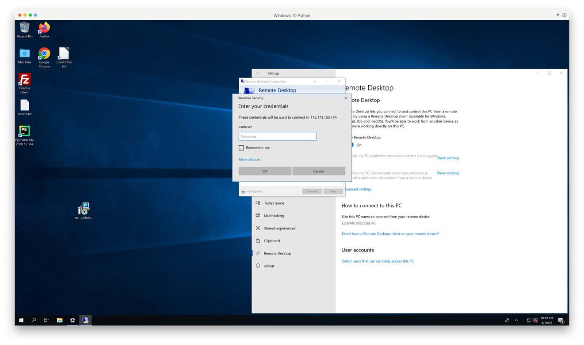
Task: Open VM window settings gear
Action: point(565,15)
